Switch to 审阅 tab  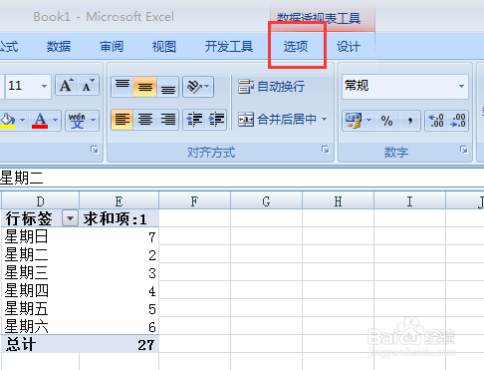click(x=112, y=47)
